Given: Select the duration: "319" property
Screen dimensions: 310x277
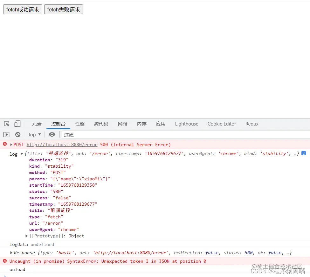Looking at the screenshot, I should tap(49, 160).
